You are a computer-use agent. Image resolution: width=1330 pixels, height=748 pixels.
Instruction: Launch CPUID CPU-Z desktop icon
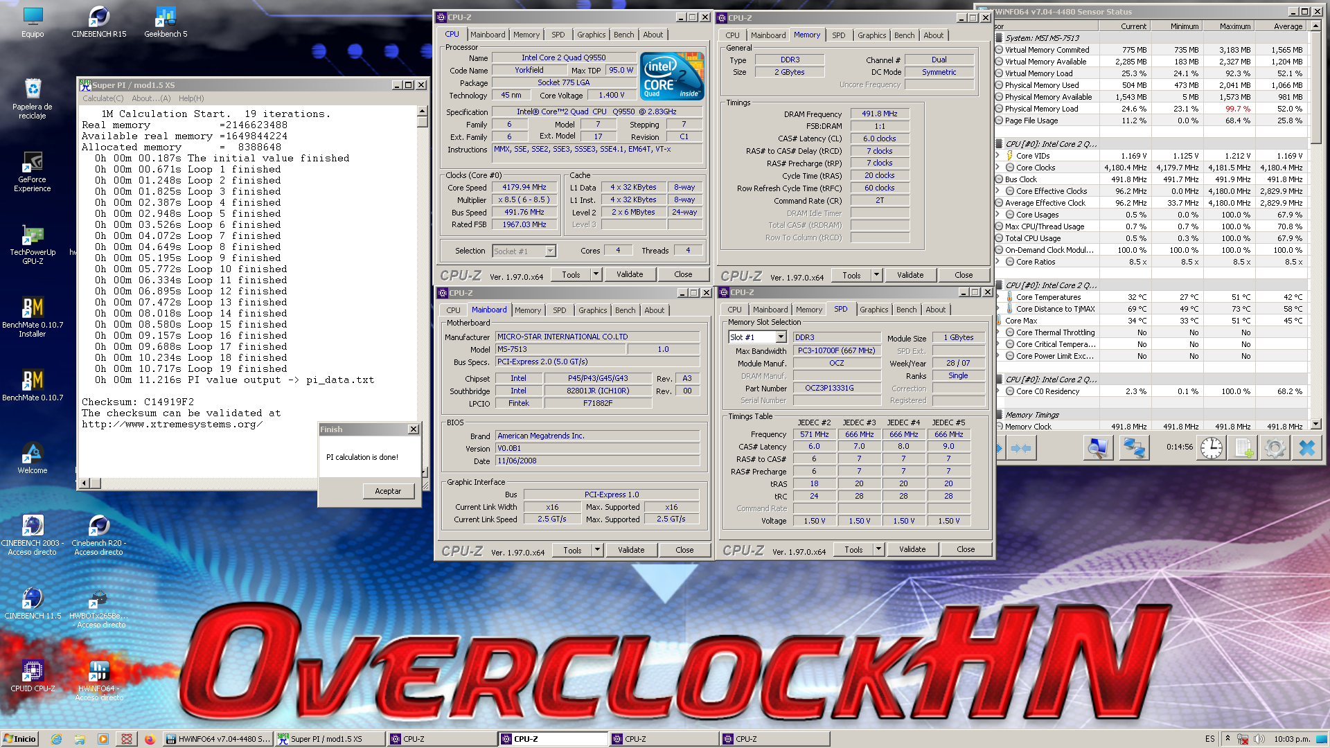[33, 676]
